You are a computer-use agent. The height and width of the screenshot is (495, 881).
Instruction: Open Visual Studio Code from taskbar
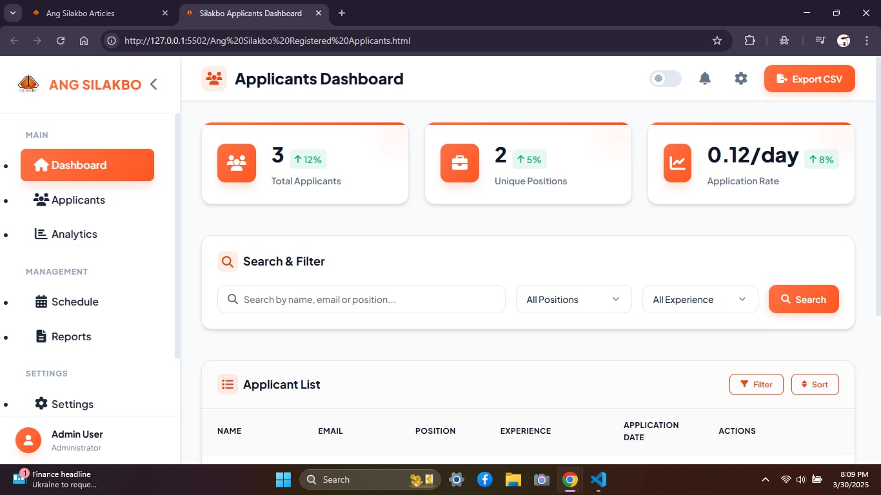coord(598,480)
